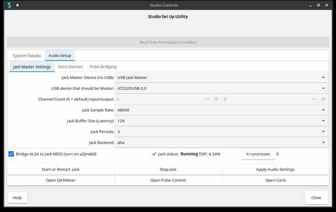336x212 pixels.
Task: Click Apply Audio Settings button
Action: [x=275, y=170]
